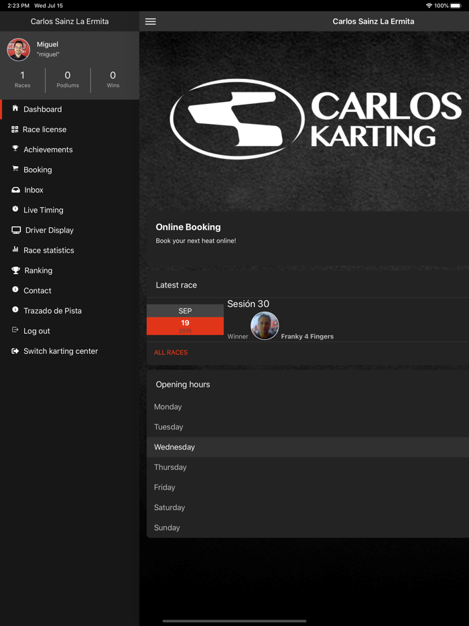Click the main header Carlos Sainz La Ermita
469x626 pixels.
374,21
